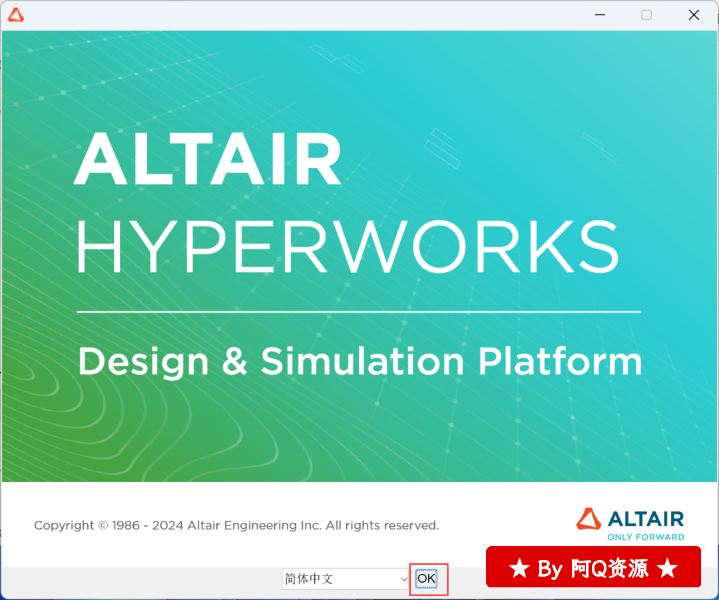Close the HyperWorks installer window
The image size is (719, 600).
click(x=694, y=15)
